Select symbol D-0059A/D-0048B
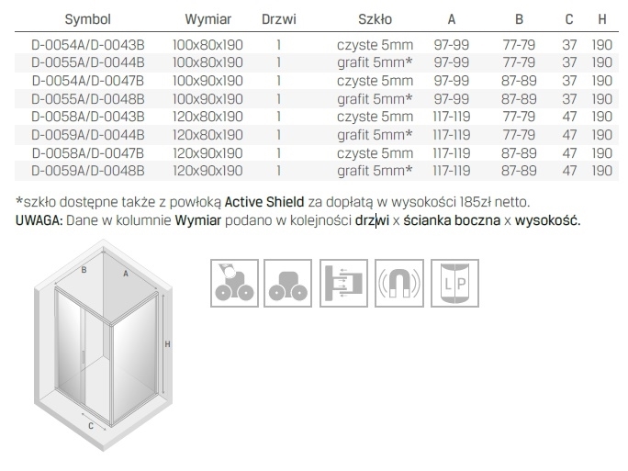 coord(88,171)
